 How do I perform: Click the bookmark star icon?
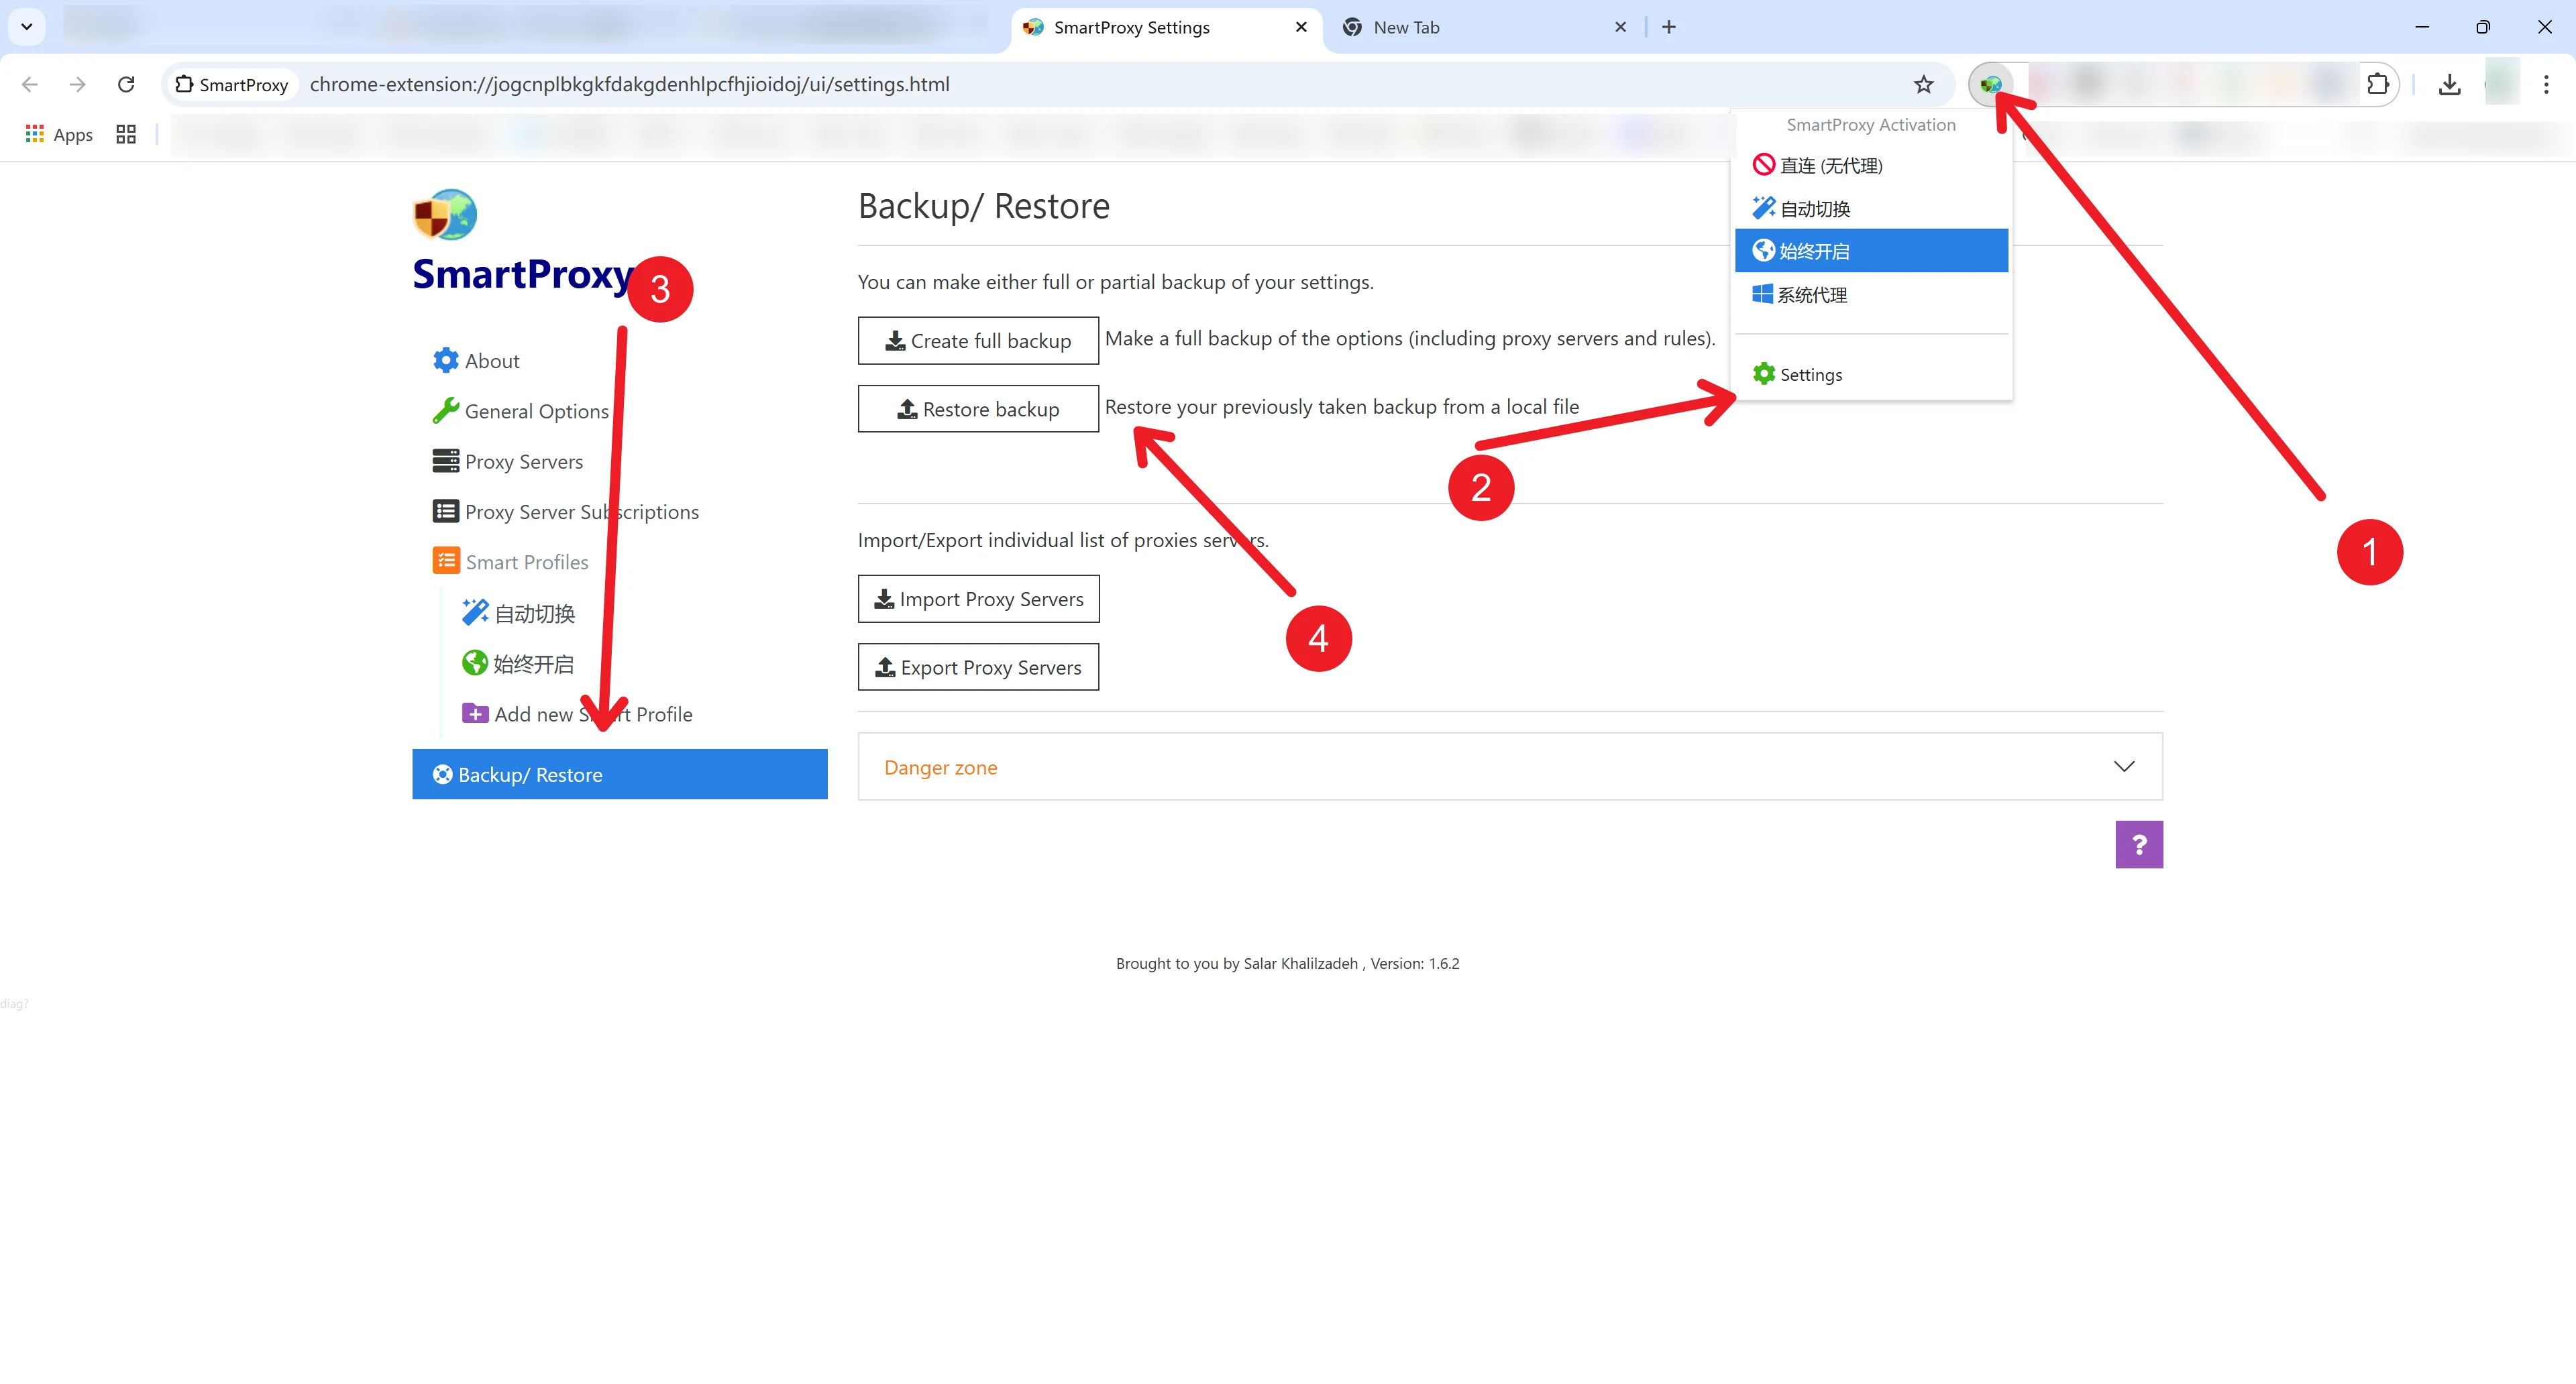(1923, 84)
